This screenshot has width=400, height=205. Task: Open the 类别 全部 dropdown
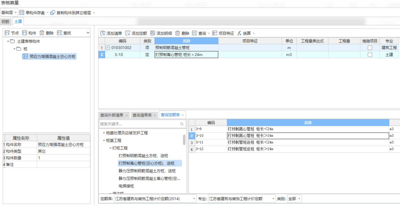coord(294,199)
